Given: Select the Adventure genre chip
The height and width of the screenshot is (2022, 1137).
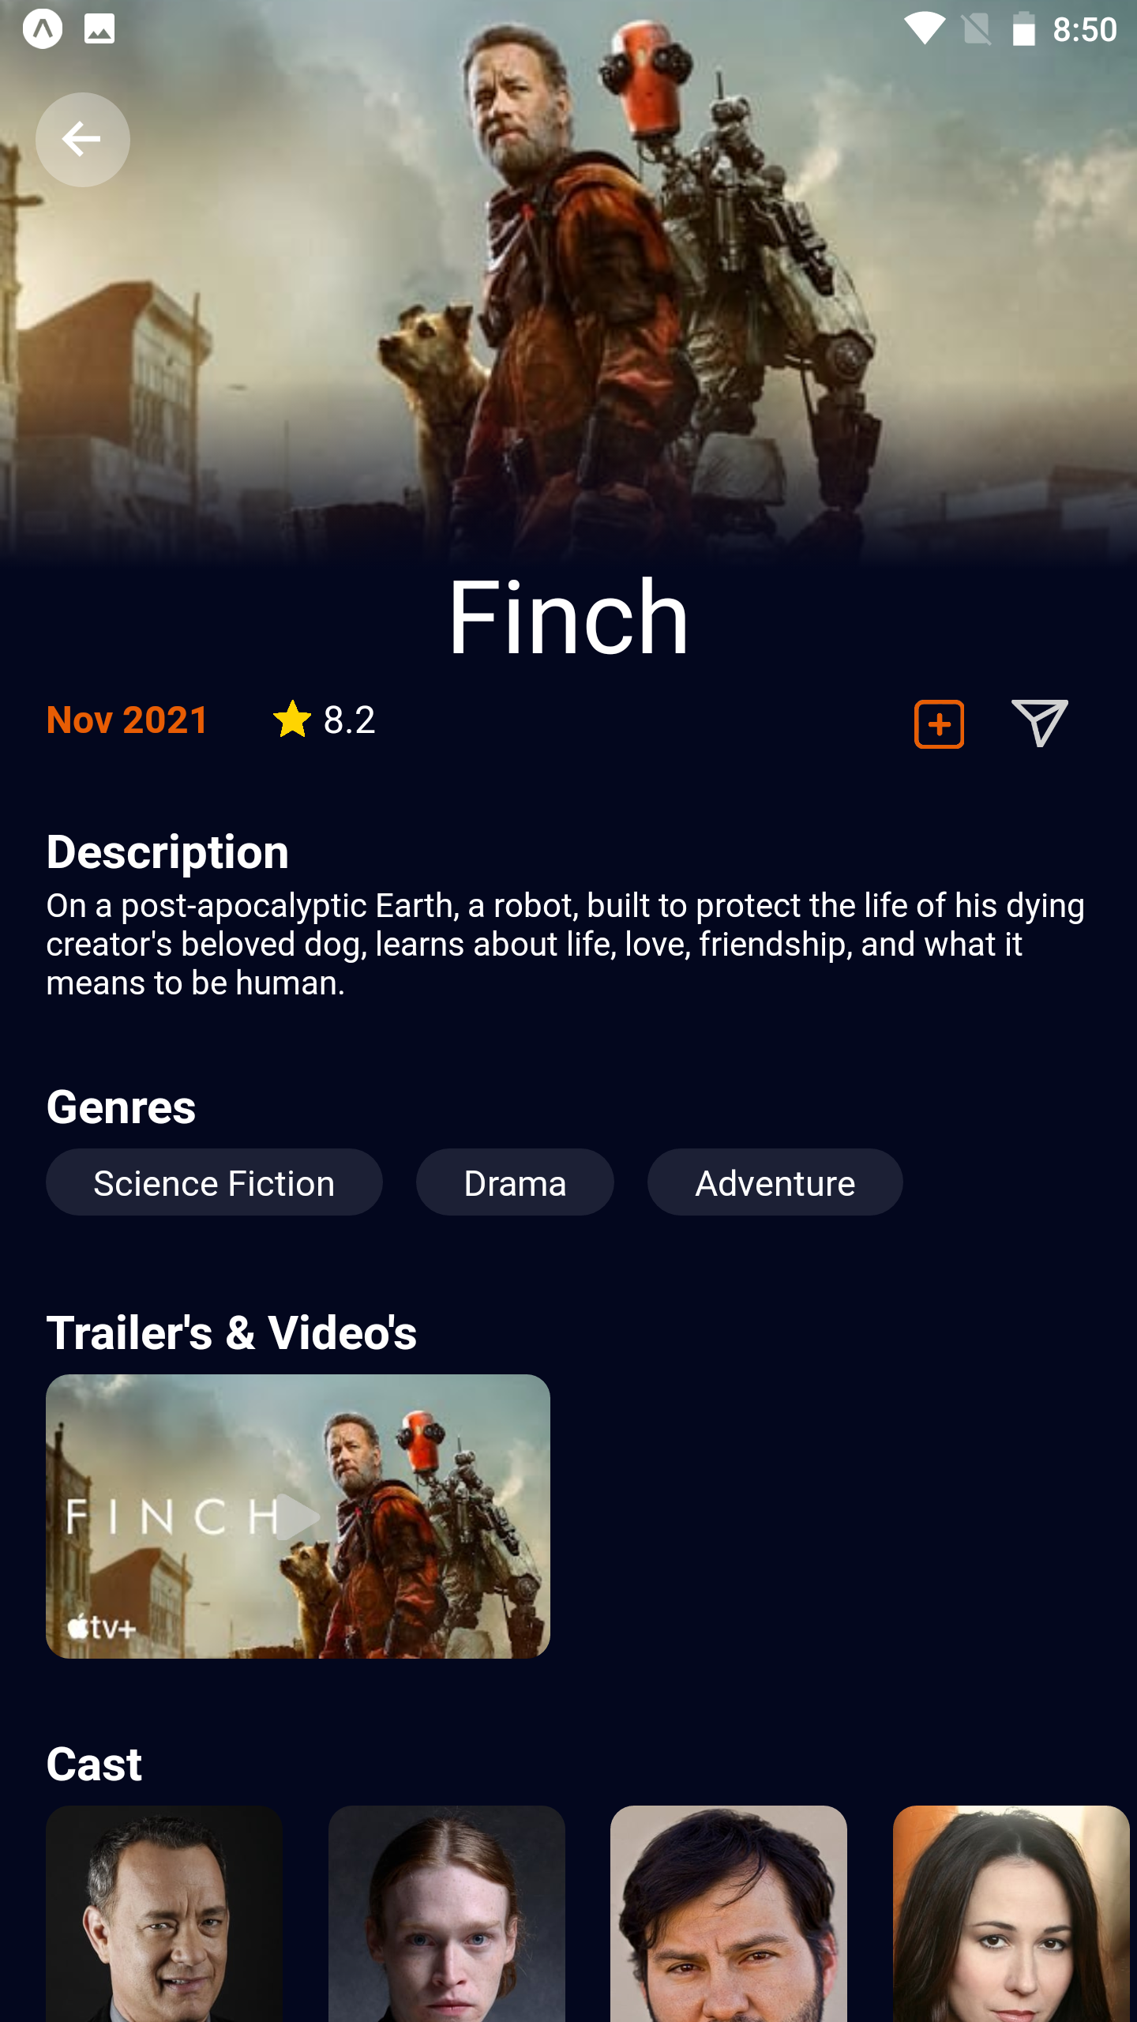Looking at the screenshot, I should coord(775,1182).
